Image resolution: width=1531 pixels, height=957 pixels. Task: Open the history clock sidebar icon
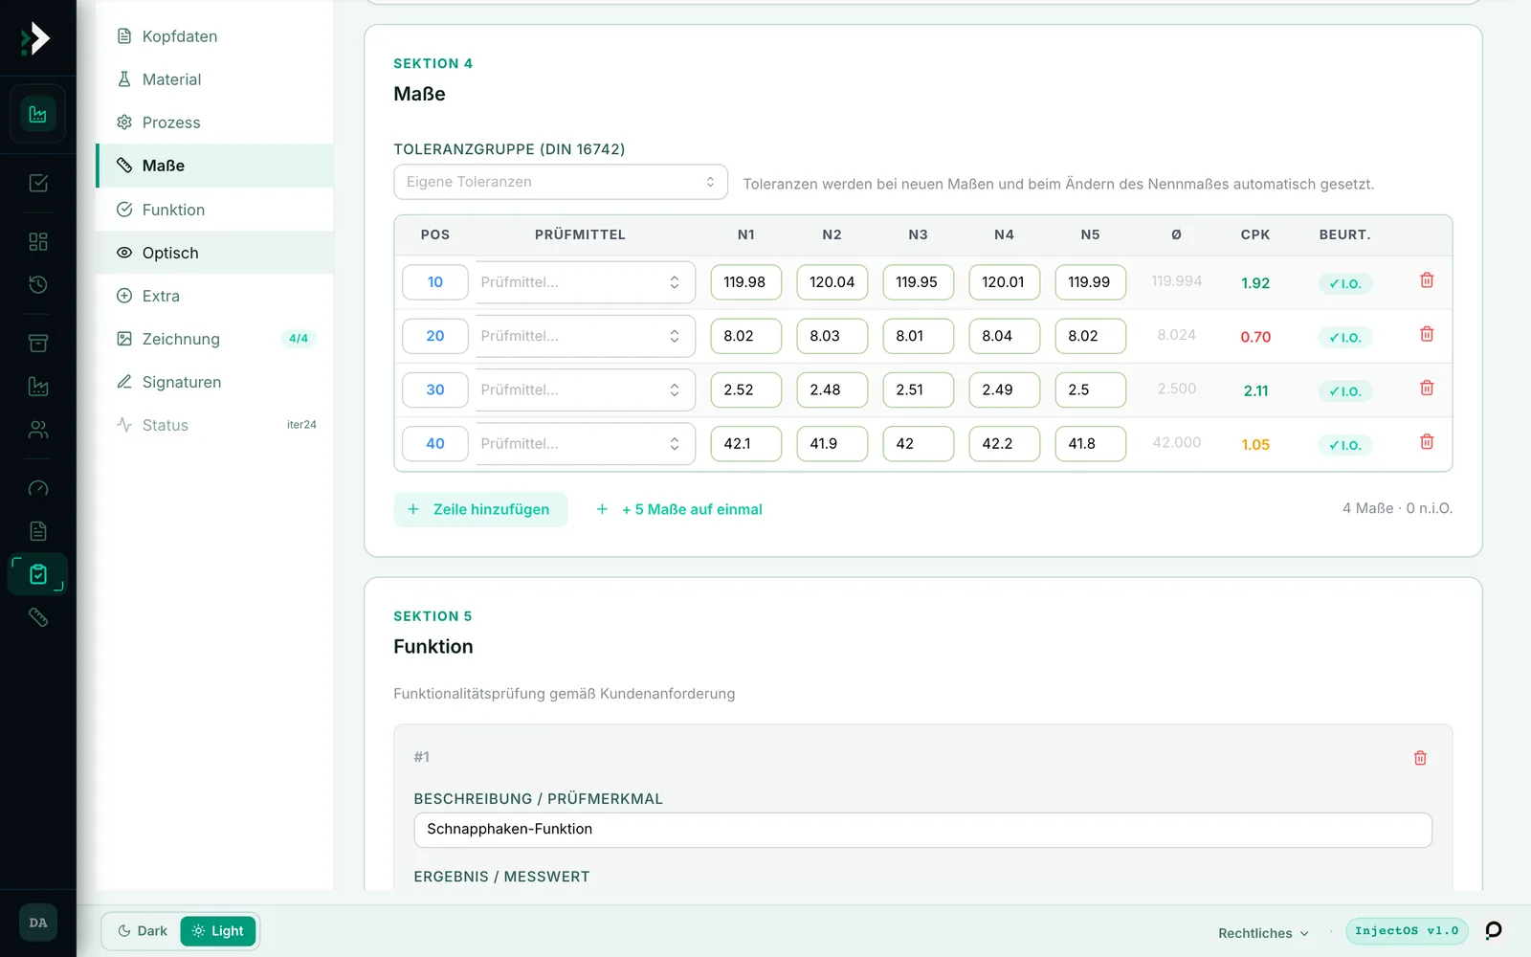point(38,284)
